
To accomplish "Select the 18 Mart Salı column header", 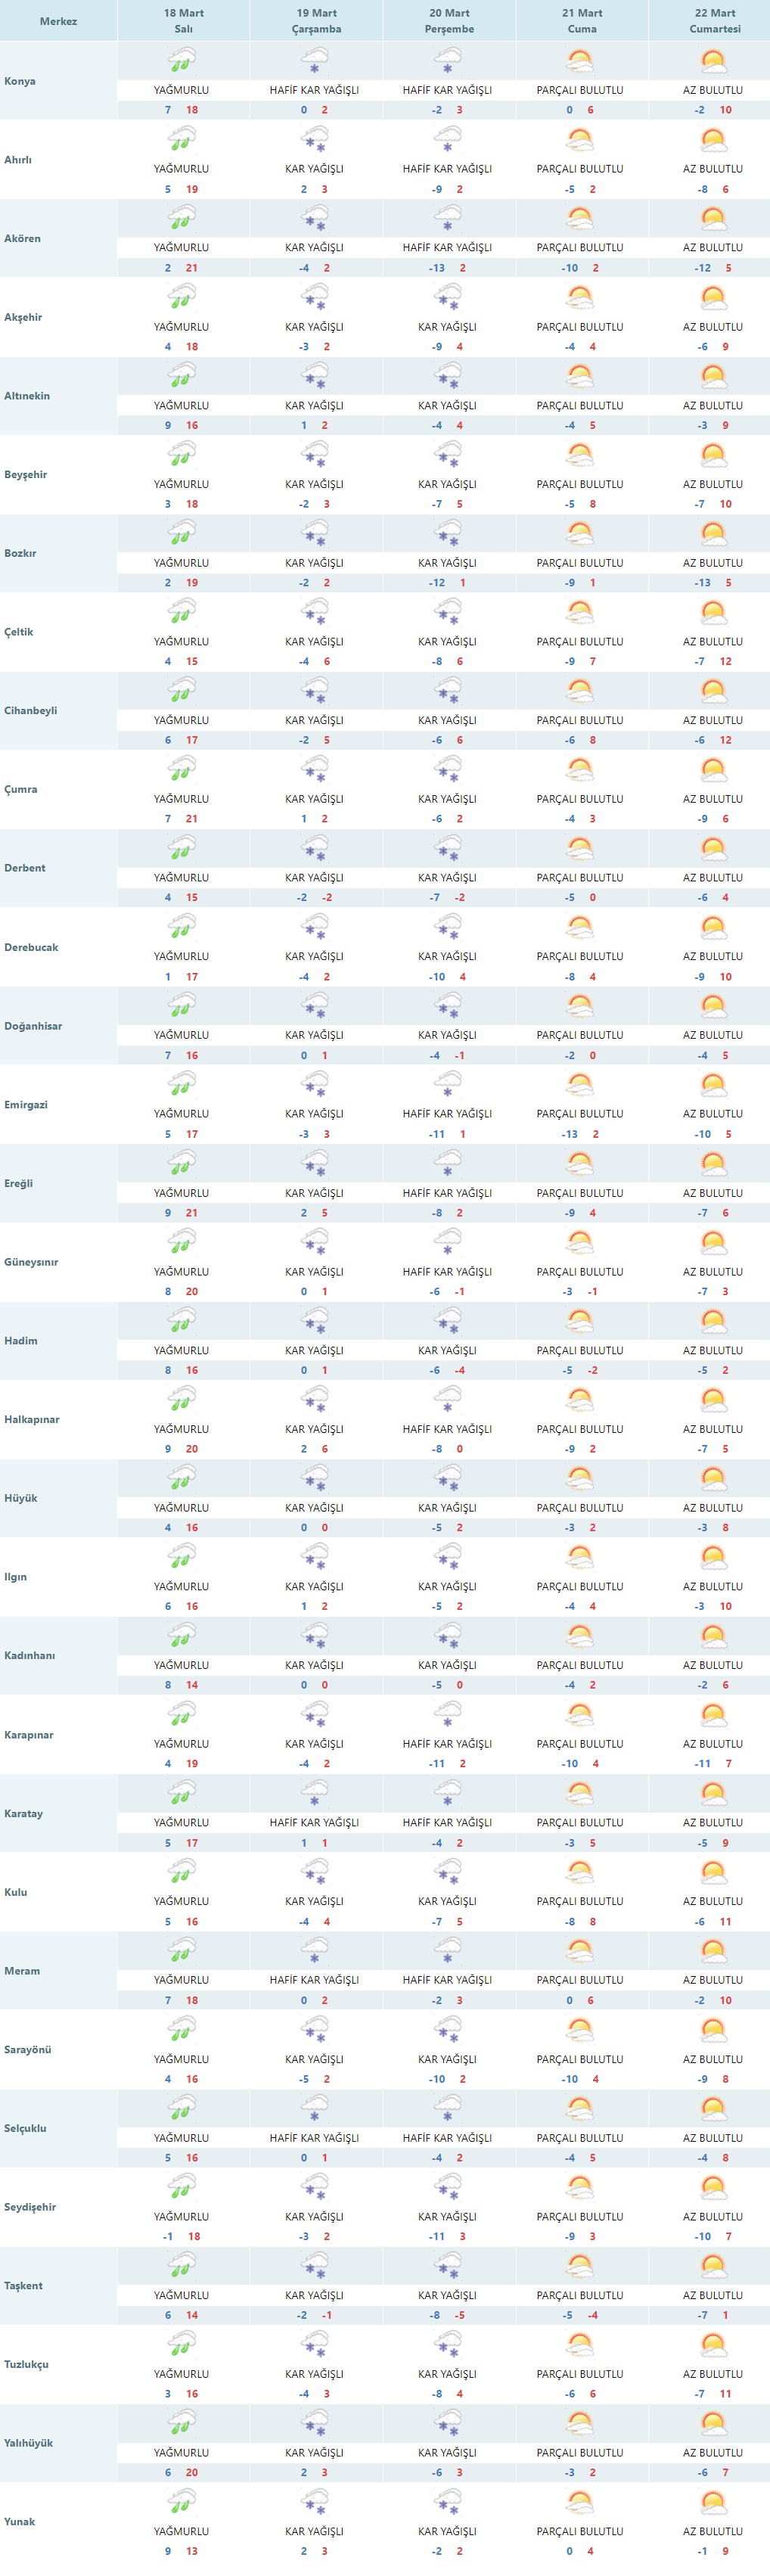I will pyautogui.click(x=183, y=21).
